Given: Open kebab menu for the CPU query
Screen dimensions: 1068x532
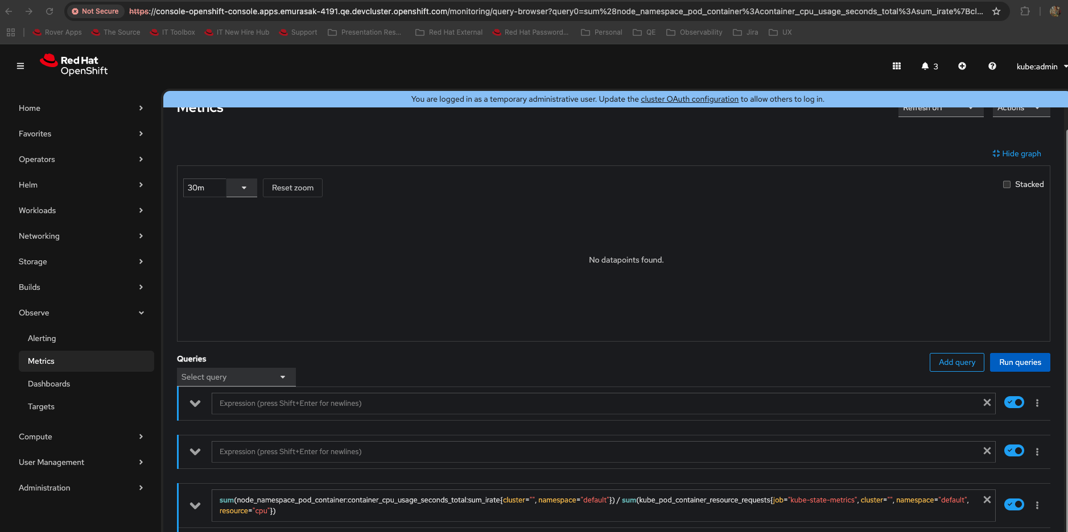Looking at the screenshot, I should (x=1037, y=505).
